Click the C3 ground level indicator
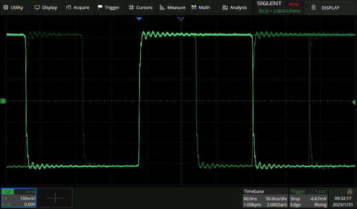This screenshot has height=209, width=357. (x=3, y=101)
